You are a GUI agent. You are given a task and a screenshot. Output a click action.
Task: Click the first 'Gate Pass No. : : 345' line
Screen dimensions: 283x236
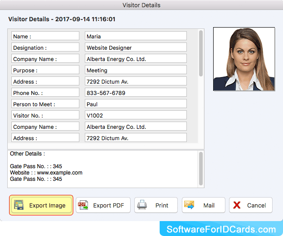tap(36, 166)
